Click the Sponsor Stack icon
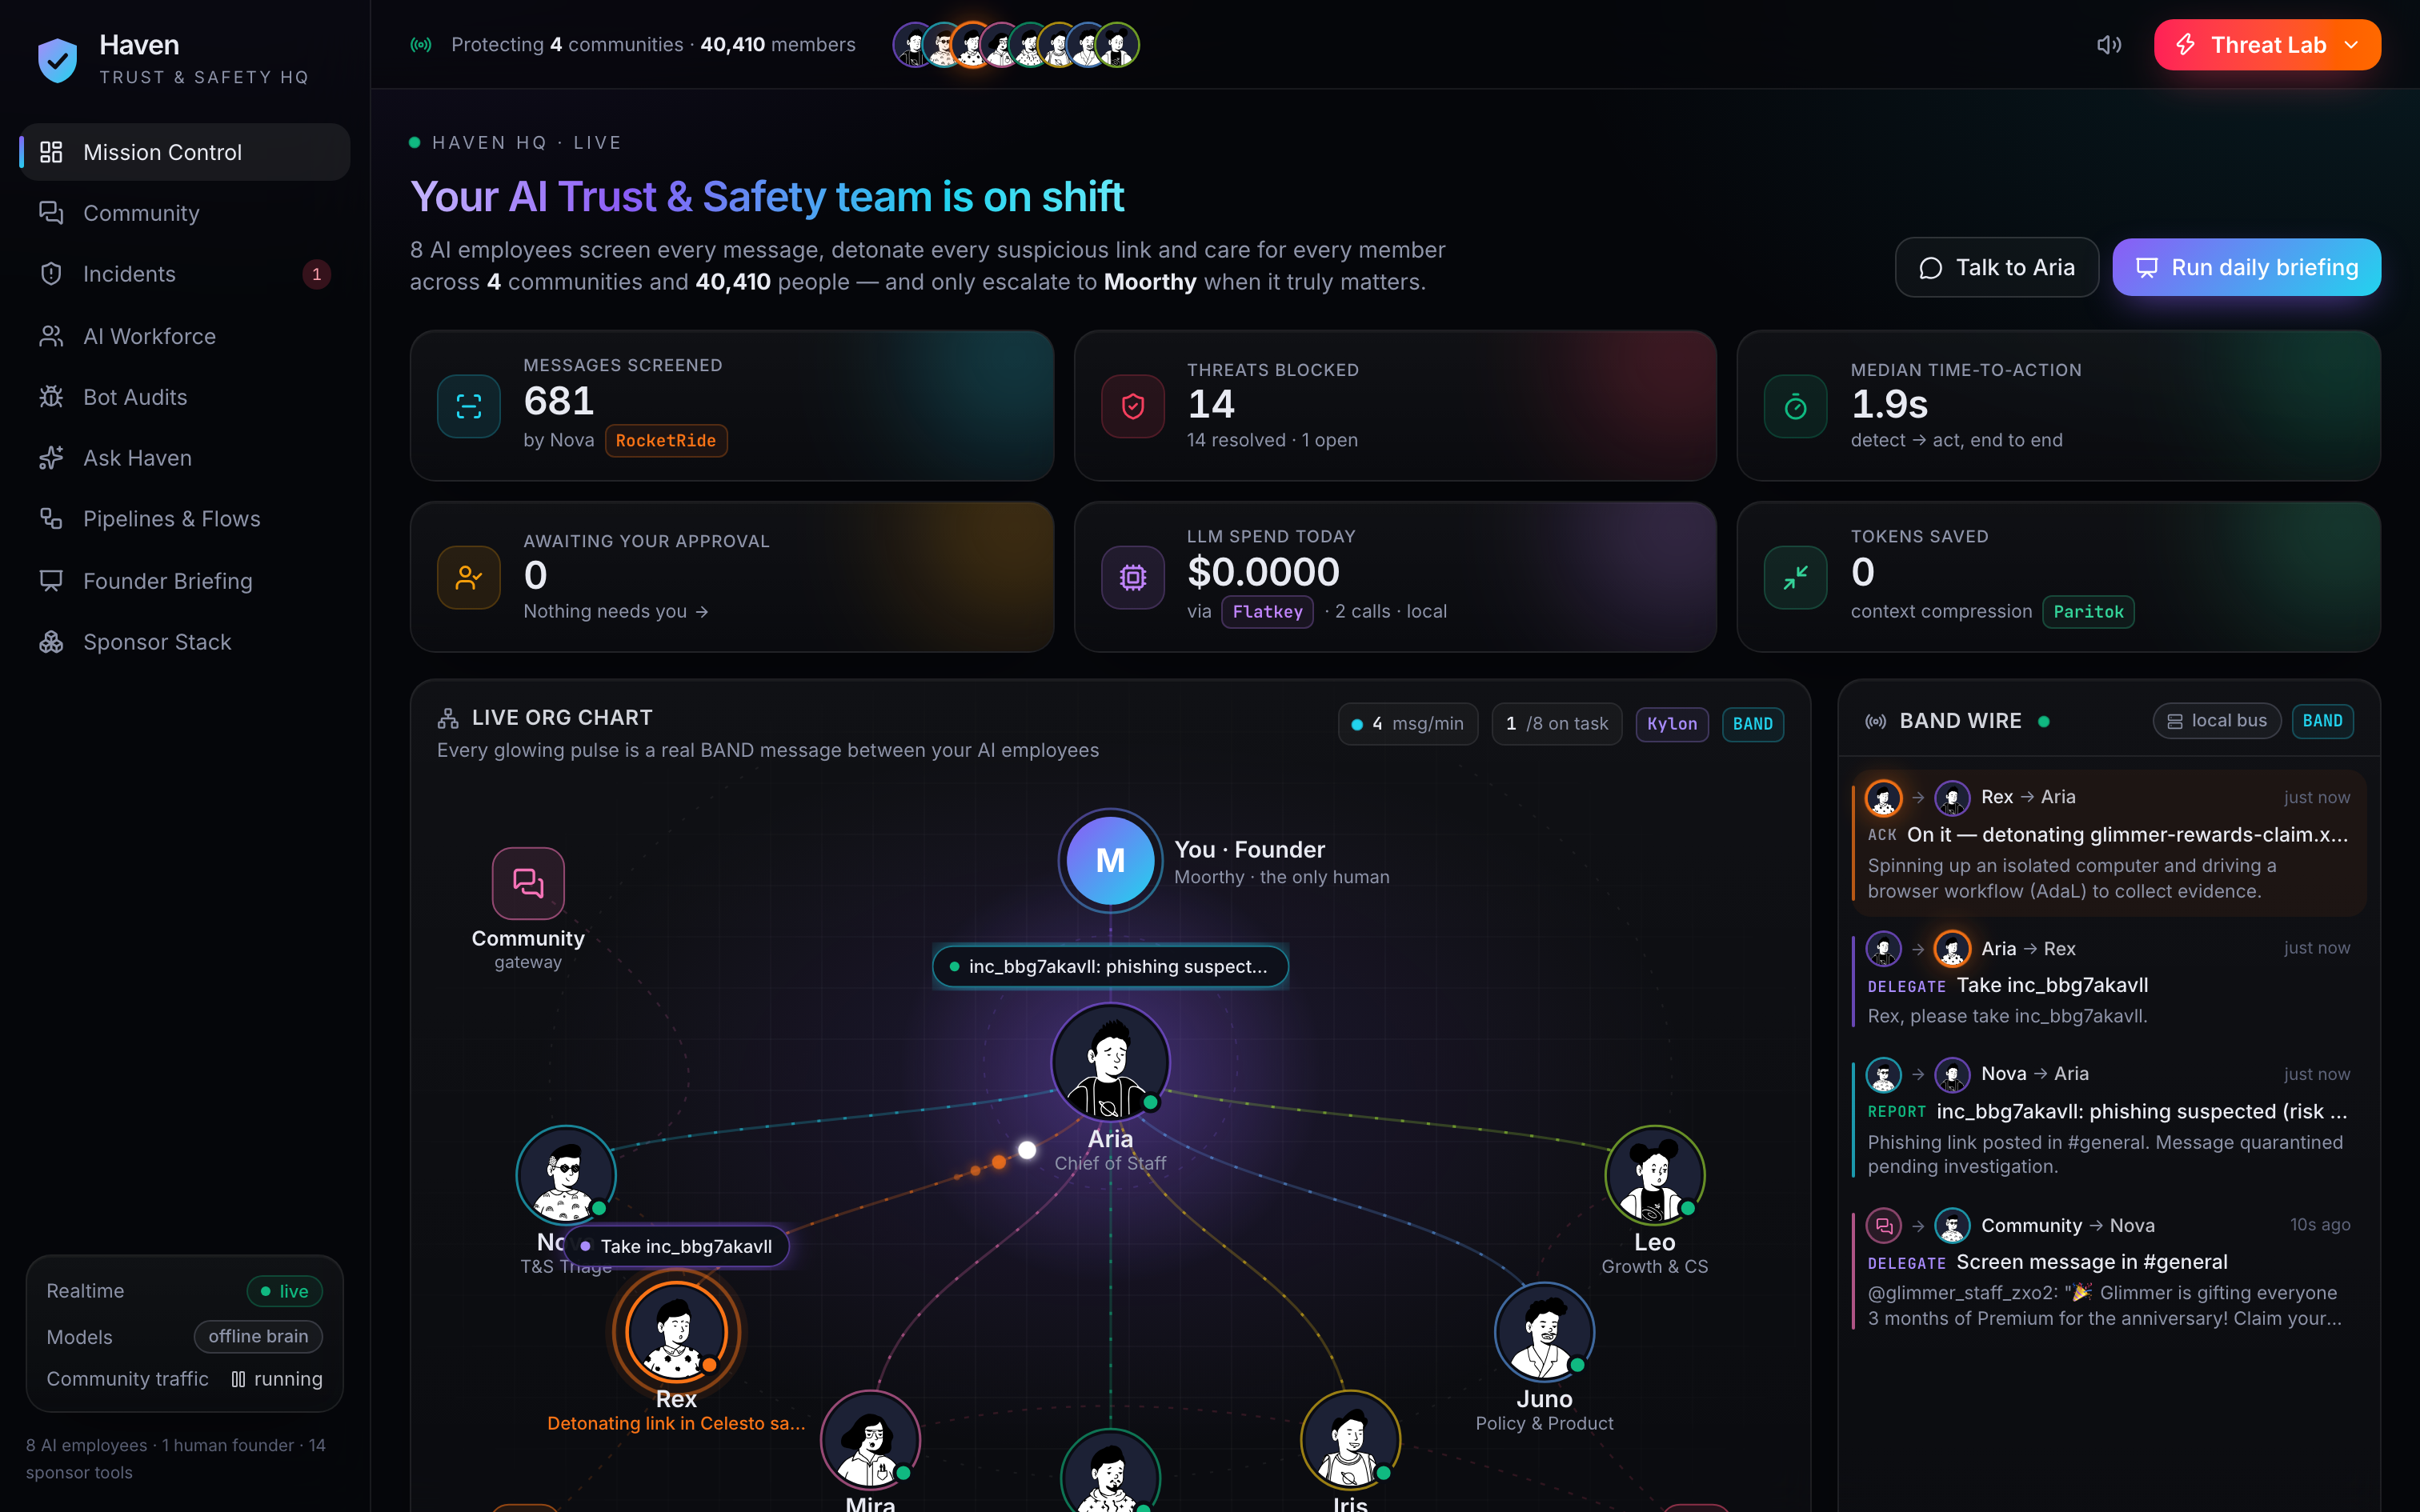Screen dimensions: 2420x1512 51,642
